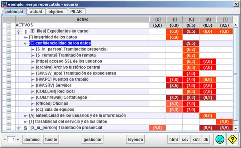
Task: Open the PILAR tab
Action: (x=76, y=11)
